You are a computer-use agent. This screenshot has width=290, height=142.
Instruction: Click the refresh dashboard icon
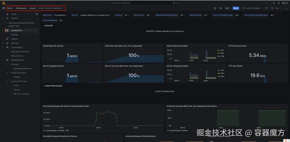[272, 8]
